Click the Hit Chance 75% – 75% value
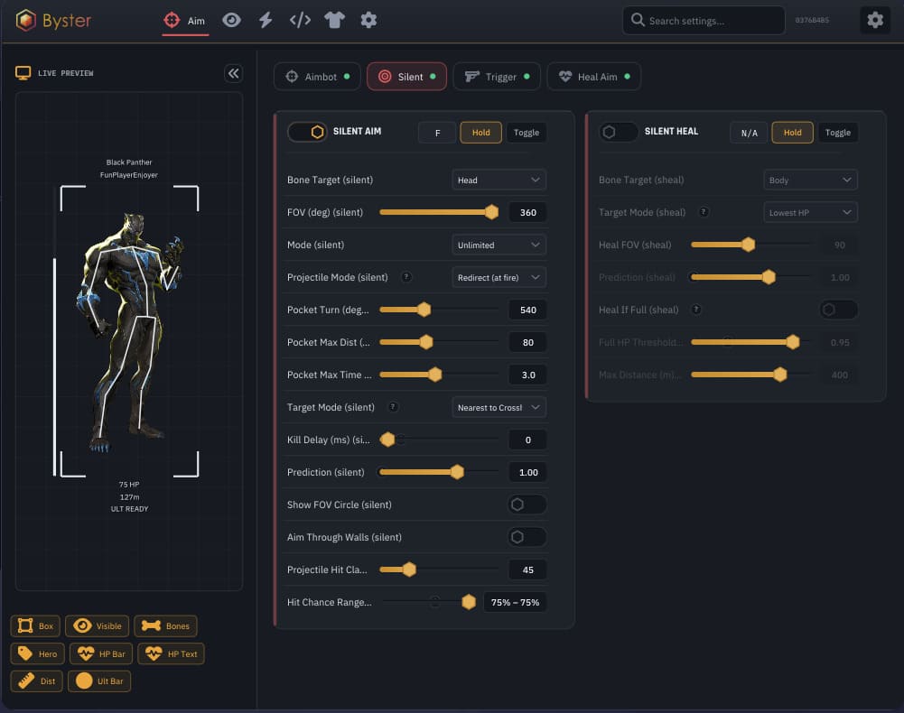 coord(515,602)
